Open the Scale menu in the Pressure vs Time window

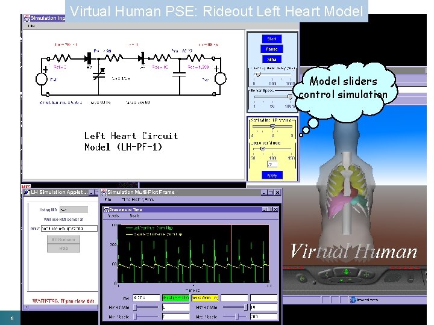click(x=134, y=216)
